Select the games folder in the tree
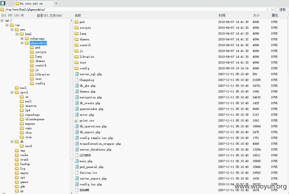Viewport: 289px width, 194px height. point(24,182)
